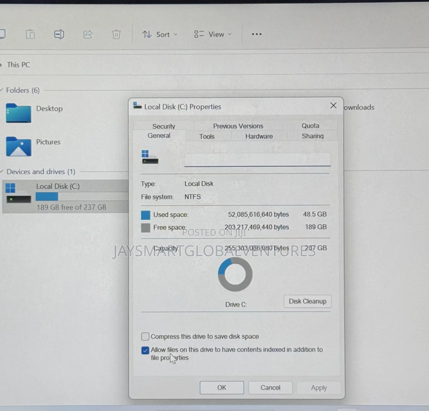The width and height of the screenshot is (429, 411).
Task: Collapse the Devices and drives group
Action: [x=2, y=171]
